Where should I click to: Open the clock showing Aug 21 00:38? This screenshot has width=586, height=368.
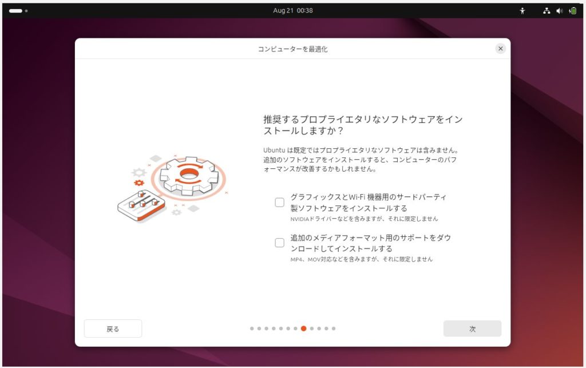[x=292, y=11]
